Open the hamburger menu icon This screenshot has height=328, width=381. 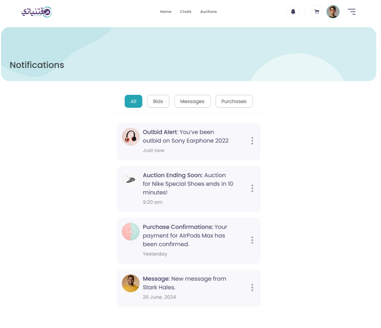pyautogui.click(x=351, y=12)
